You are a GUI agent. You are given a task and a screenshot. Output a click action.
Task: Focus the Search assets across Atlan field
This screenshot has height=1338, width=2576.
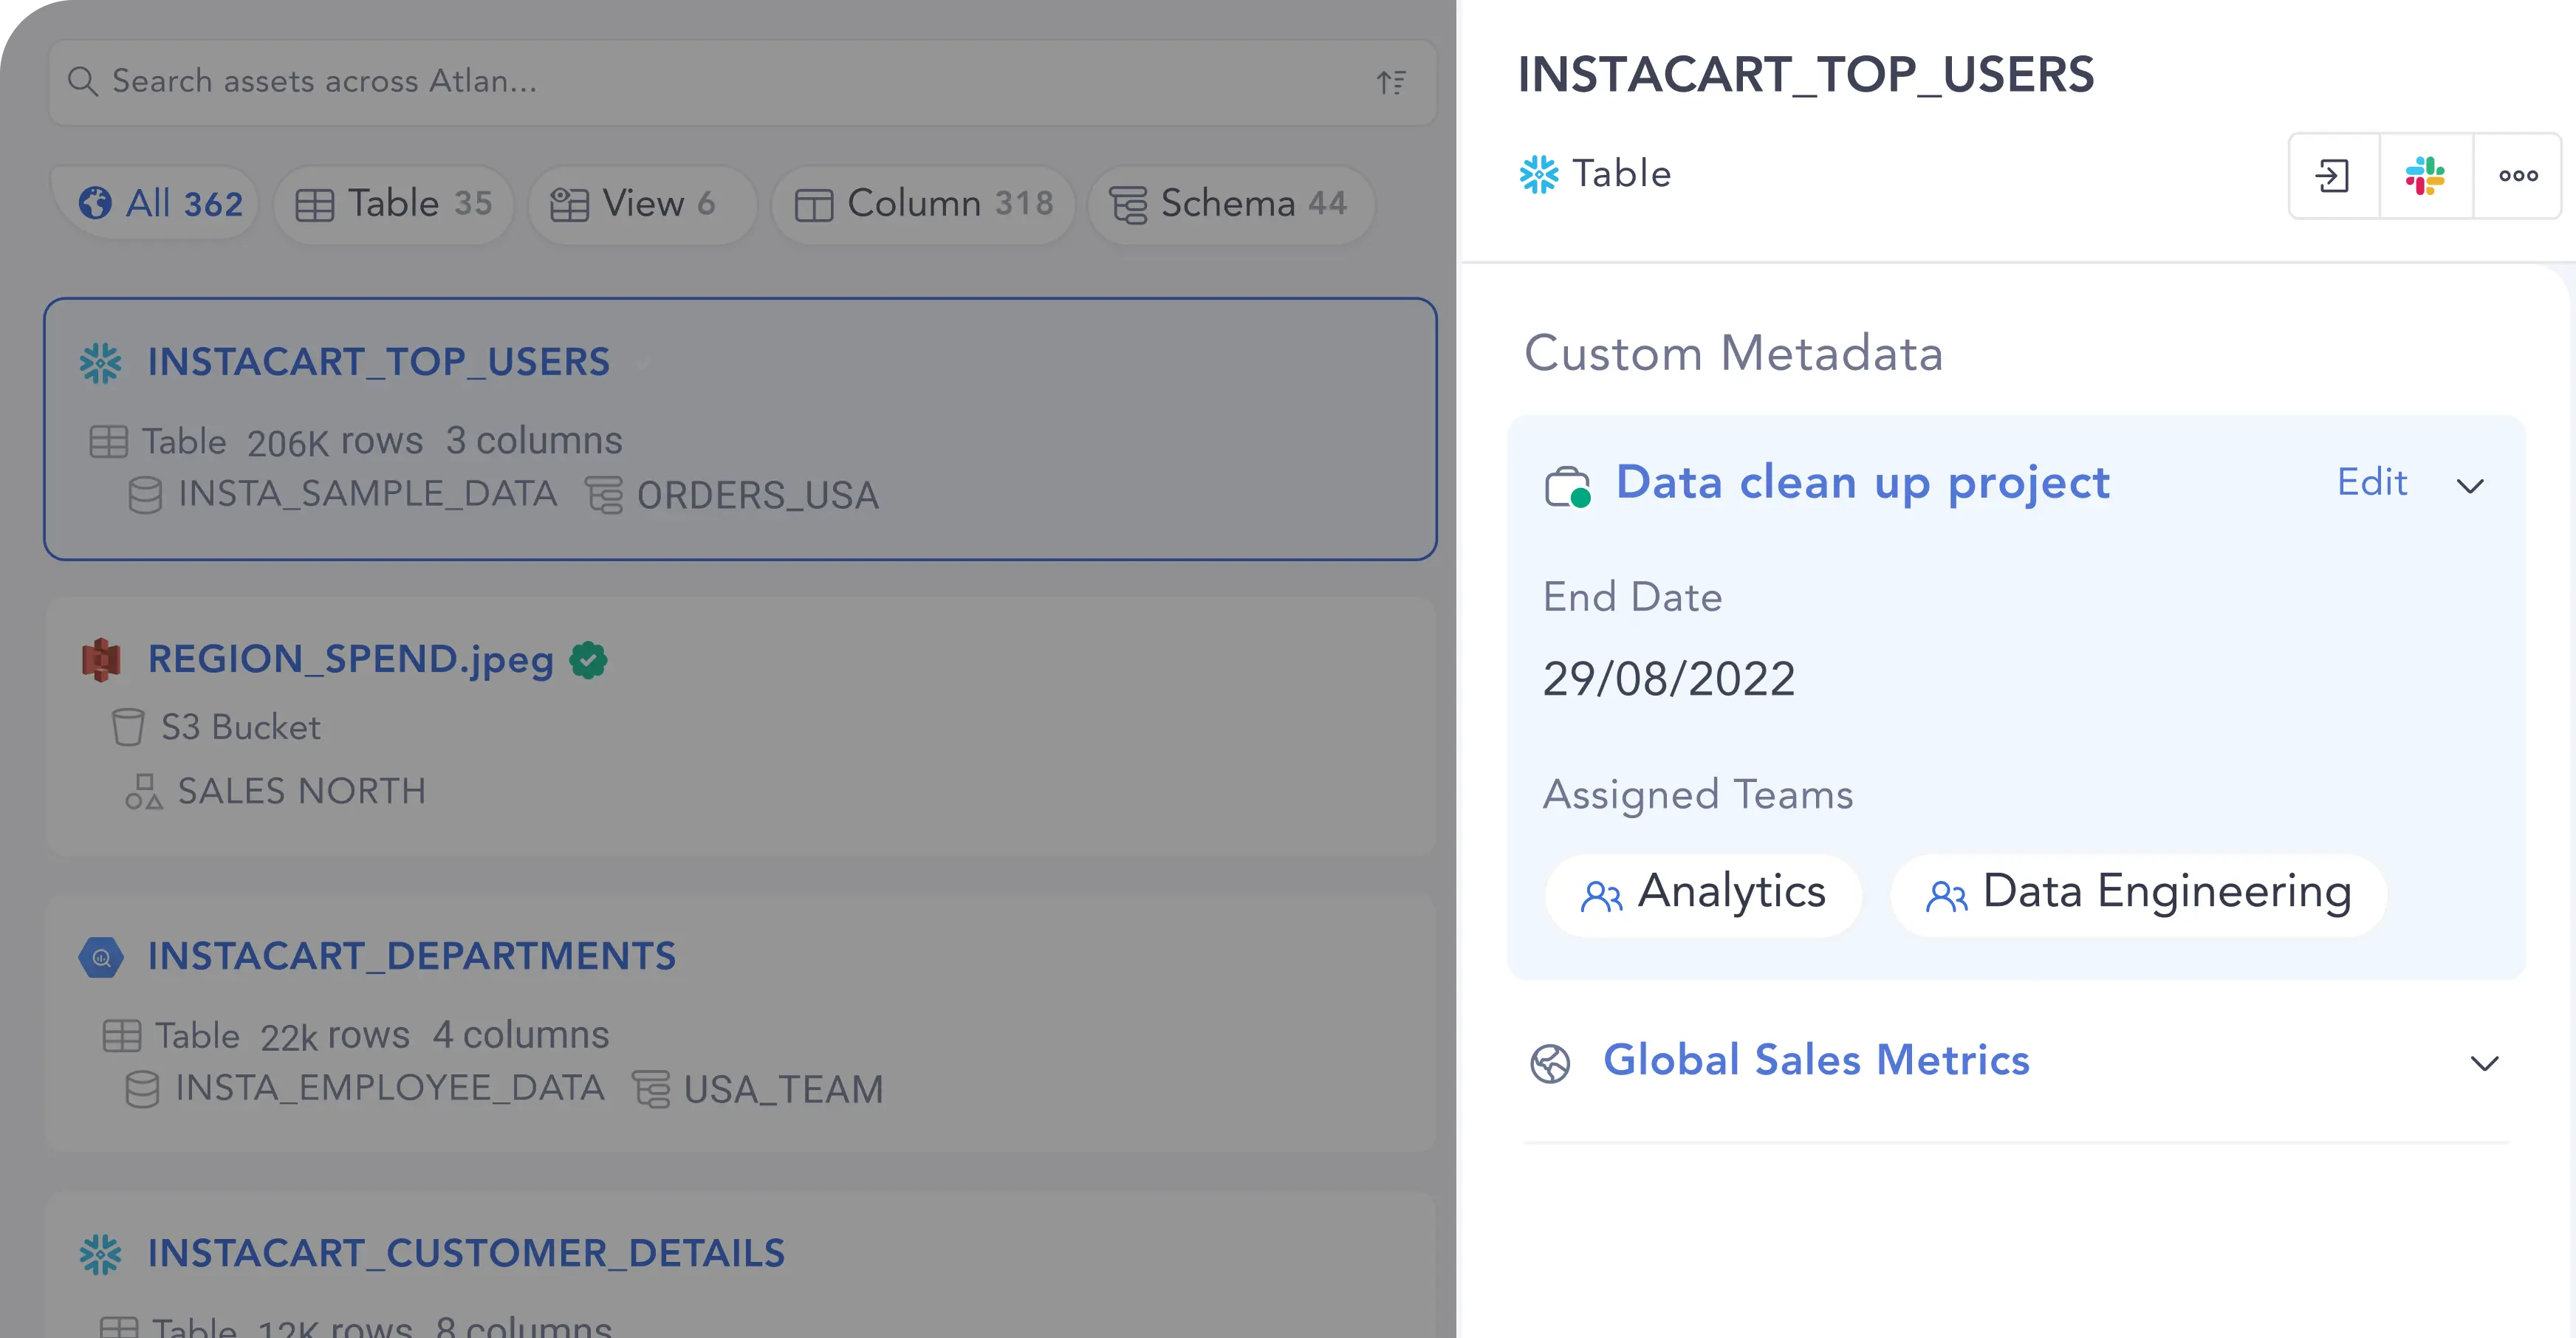tap(742, 82)
